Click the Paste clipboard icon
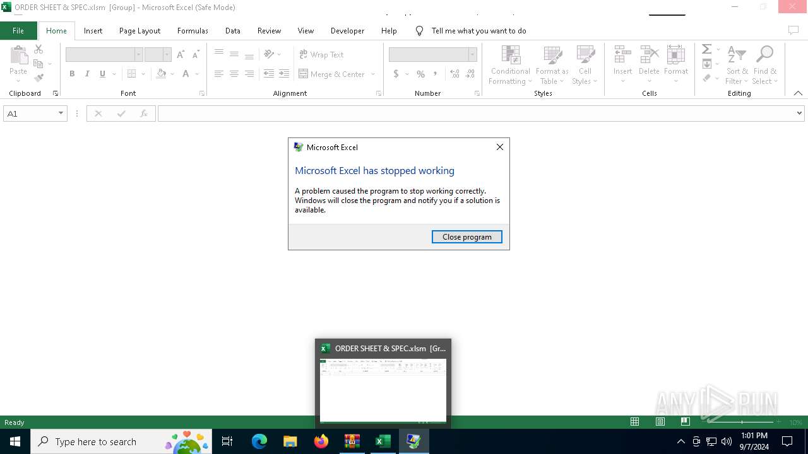This screenshot has height=454, width=808. 18,55
